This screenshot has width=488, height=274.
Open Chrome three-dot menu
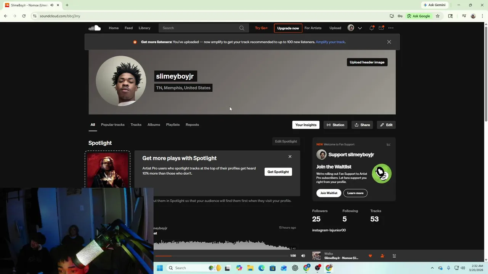(x=482, y=16)
